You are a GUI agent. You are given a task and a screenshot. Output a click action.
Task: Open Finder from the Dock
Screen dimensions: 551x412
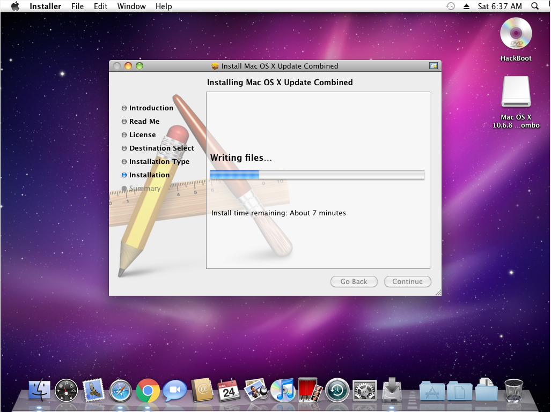coord(39,390)
